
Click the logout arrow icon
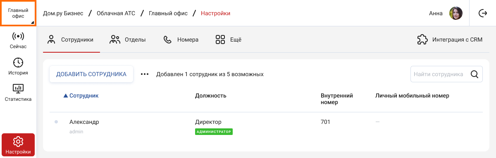point(482,13)
